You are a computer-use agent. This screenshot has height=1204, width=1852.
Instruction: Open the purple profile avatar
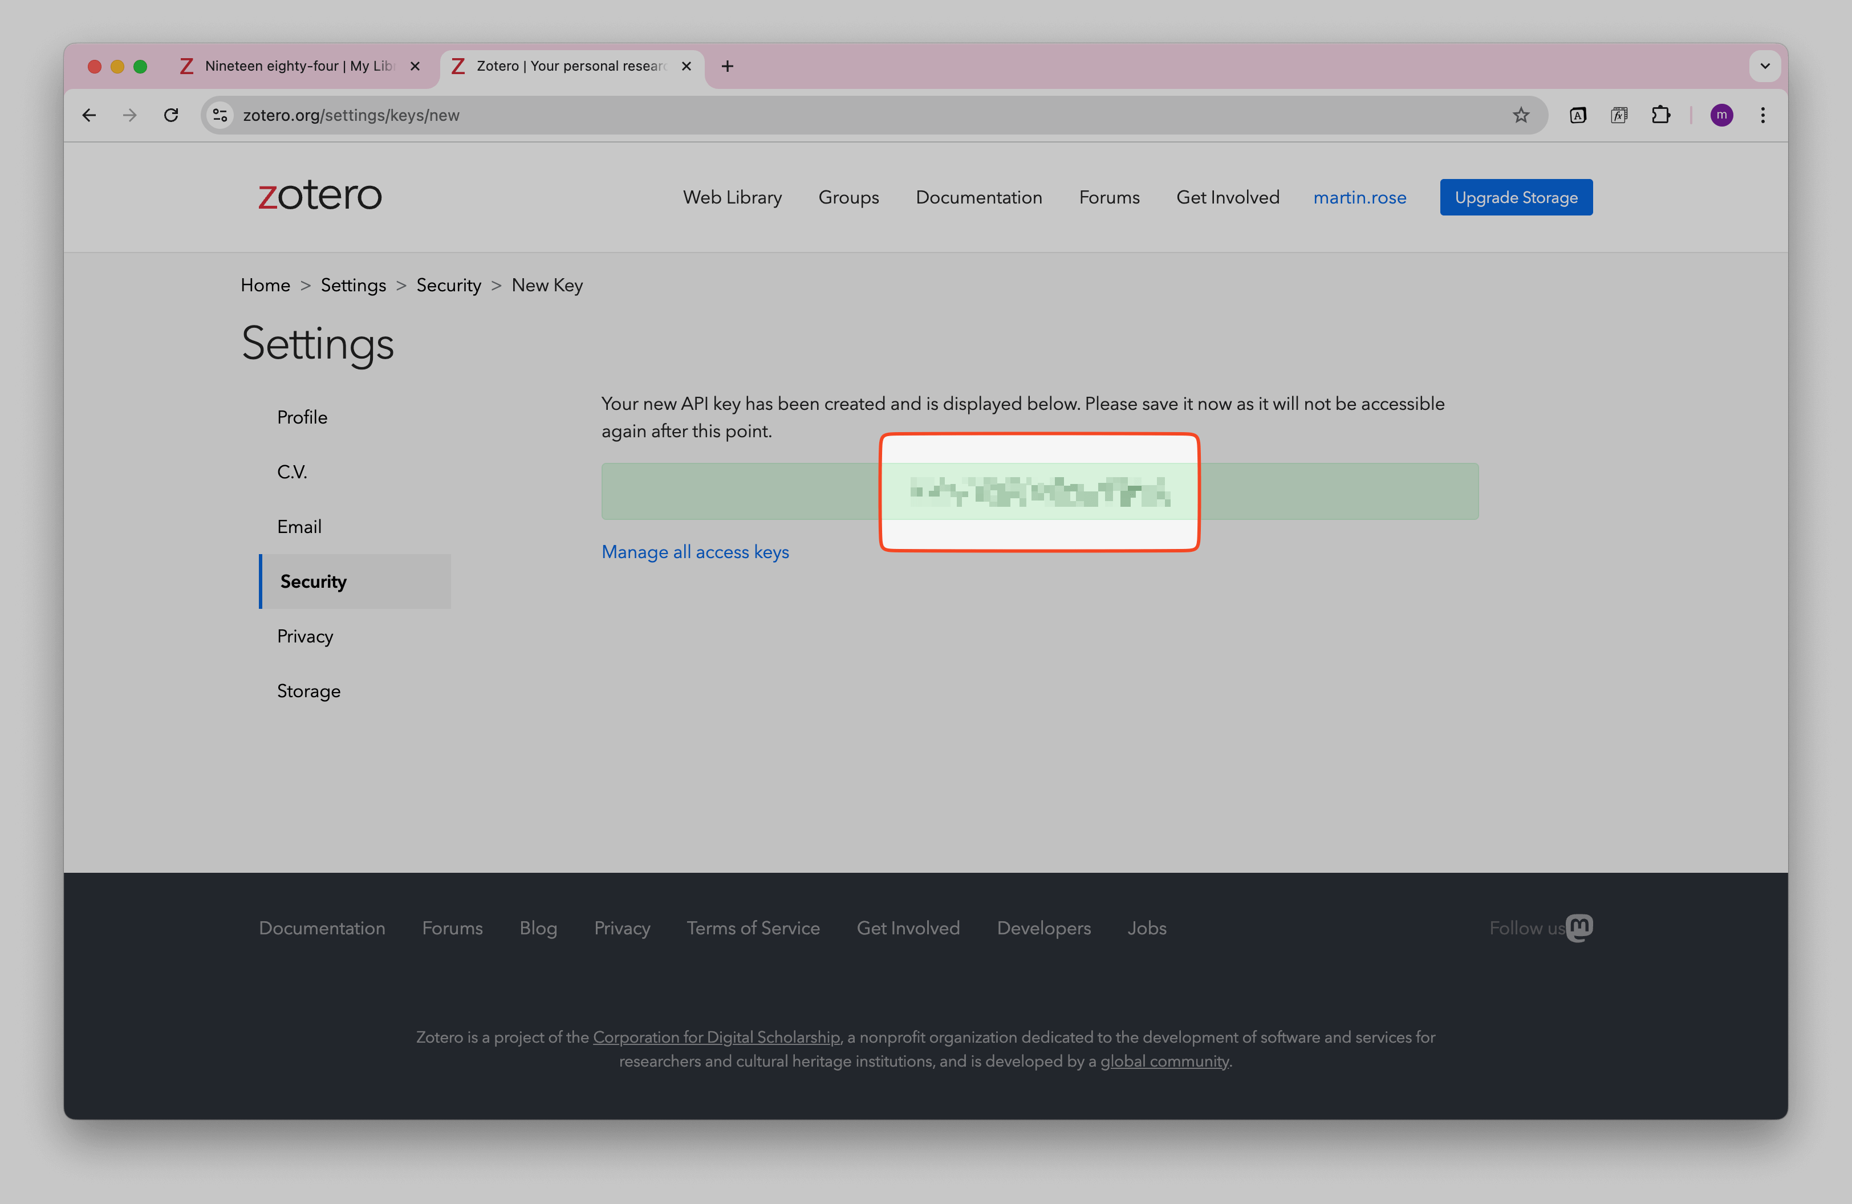click(1721, 115)
